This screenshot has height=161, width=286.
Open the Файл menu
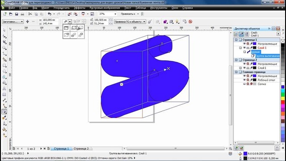[x=12, y=8]
